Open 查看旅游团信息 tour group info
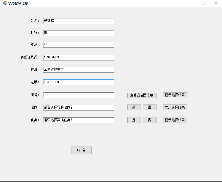 [x=142, y=95]
